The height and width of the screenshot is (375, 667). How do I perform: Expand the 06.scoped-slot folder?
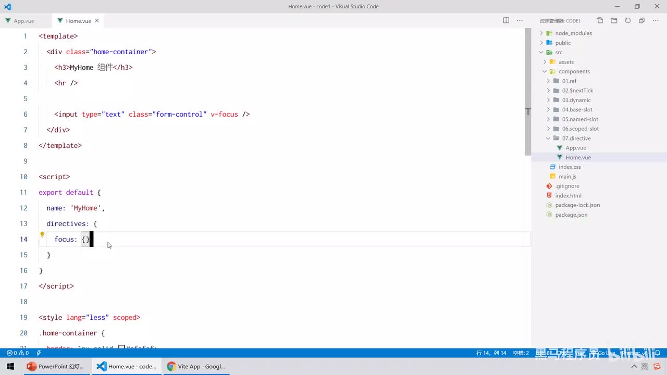[x=580, y=129]
